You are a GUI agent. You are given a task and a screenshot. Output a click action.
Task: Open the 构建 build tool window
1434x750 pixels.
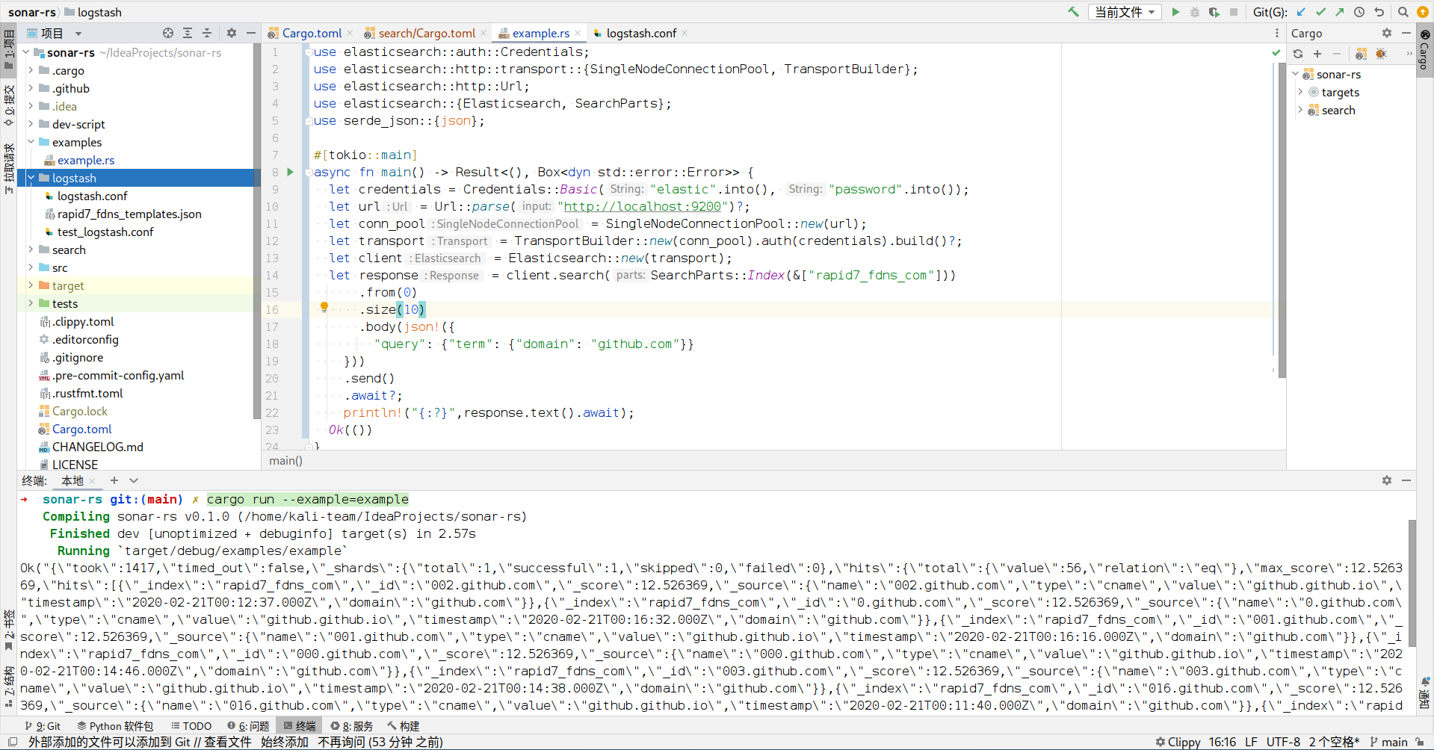404,725
